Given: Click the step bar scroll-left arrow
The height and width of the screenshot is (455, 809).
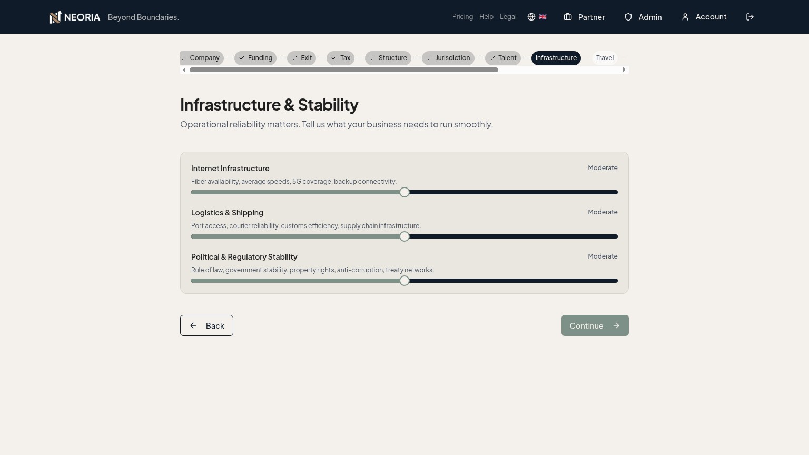Looking at the screenshot, I should point(184,70).
